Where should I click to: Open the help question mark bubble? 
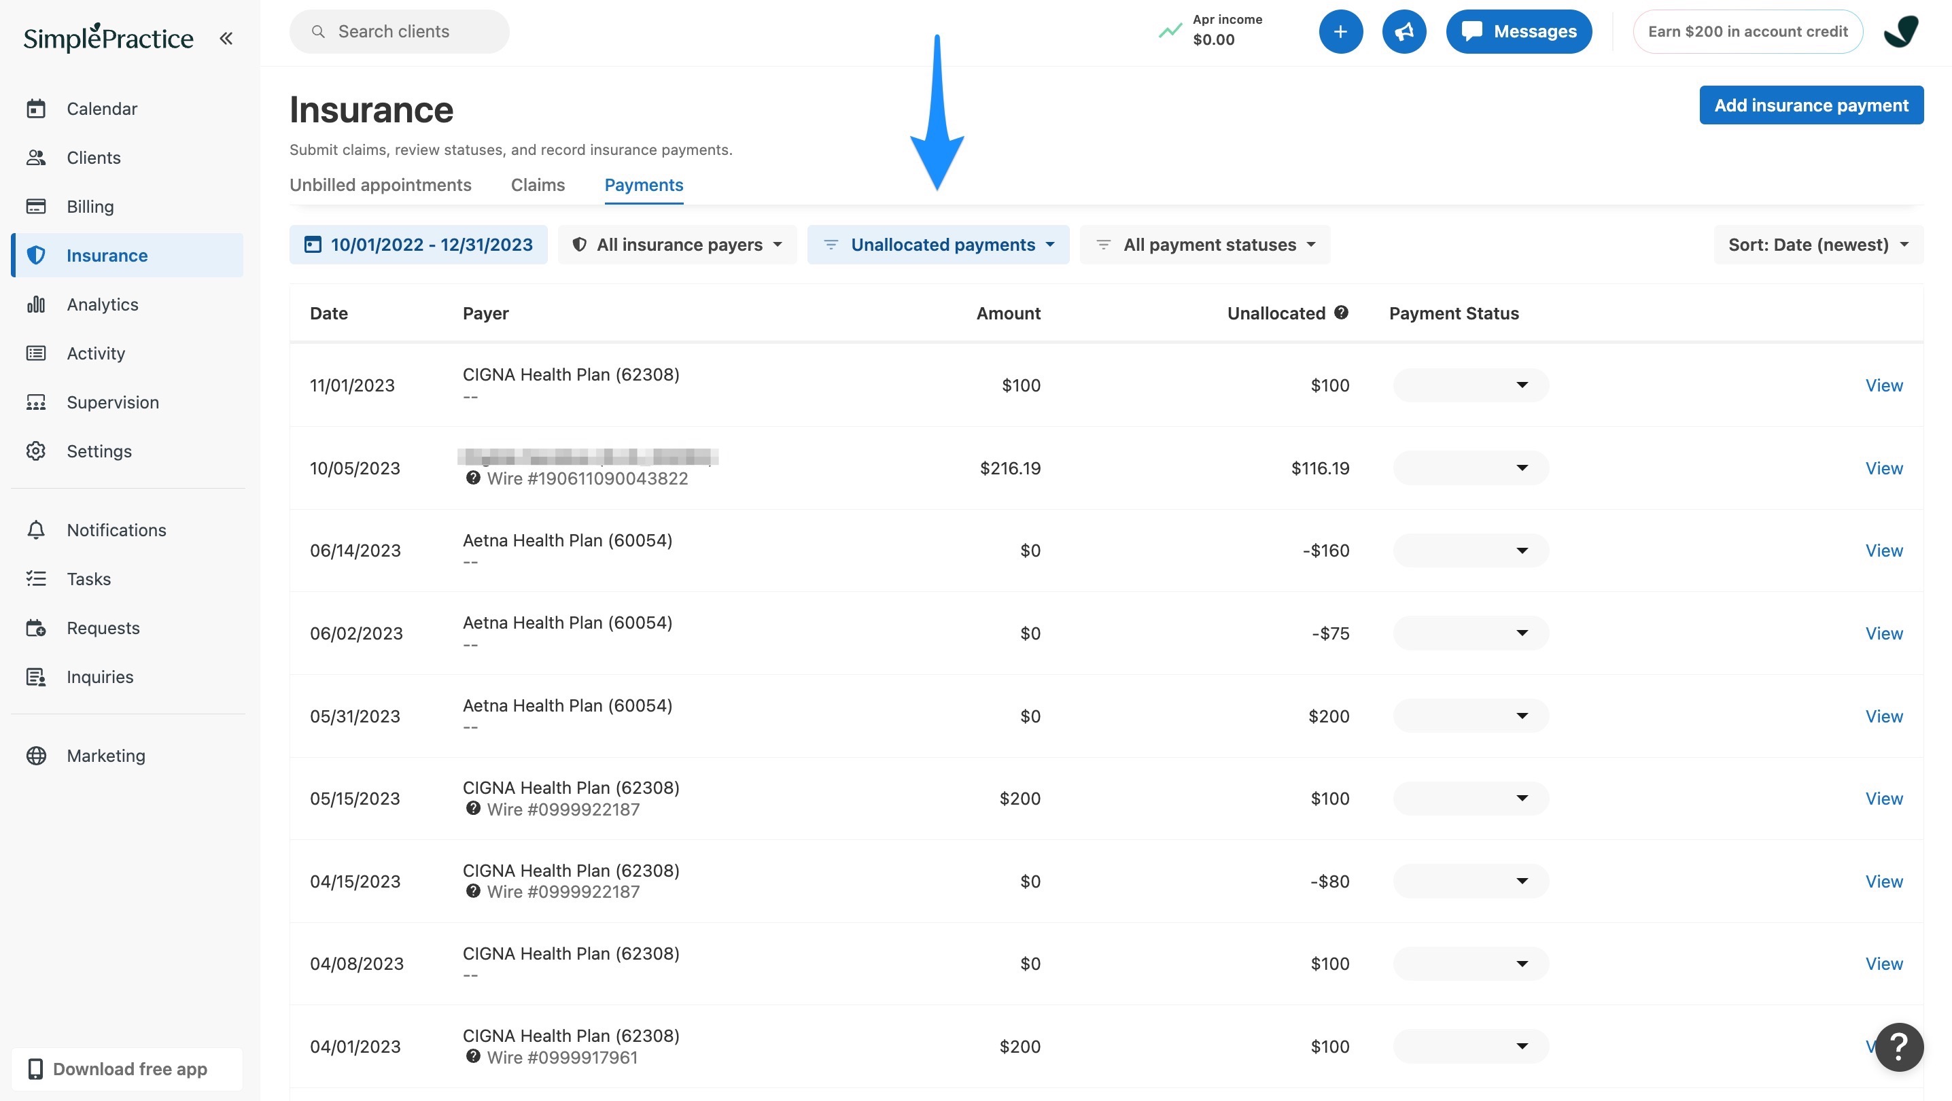click(1899, 1047)
